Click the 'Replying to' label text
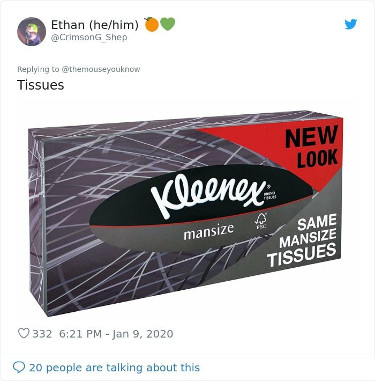The width and height of the screenshot is (375, 381). [38, 69]
